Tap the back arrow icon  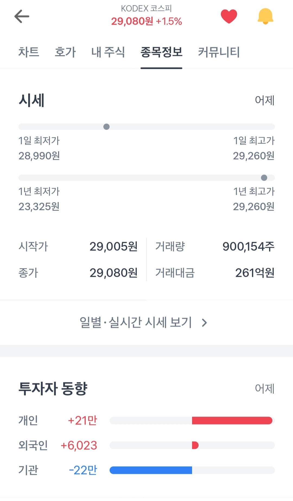22,16
